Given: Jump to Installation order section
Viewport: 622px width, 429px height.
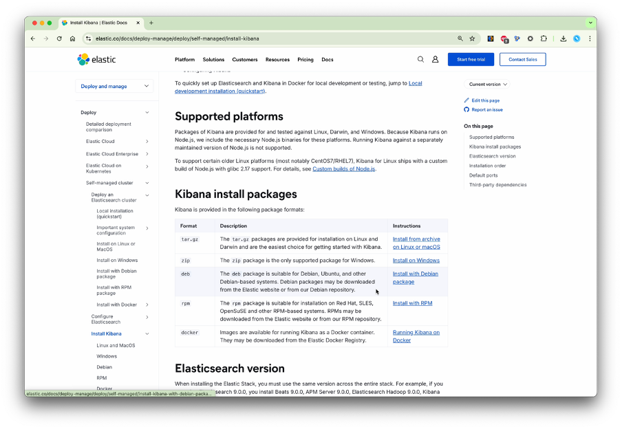Looking at the screenshot, I should 487,166.
